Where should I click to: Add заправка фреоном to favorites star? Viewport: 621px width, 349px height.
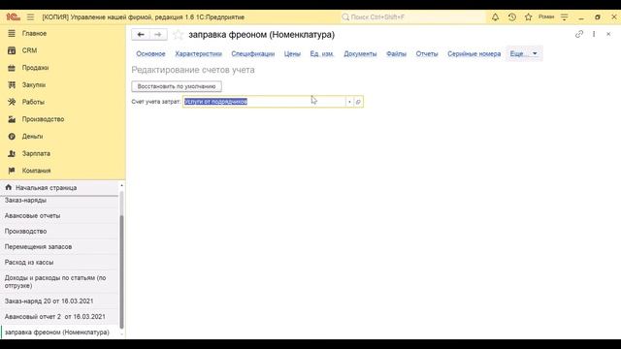click(x=179, y=35)
